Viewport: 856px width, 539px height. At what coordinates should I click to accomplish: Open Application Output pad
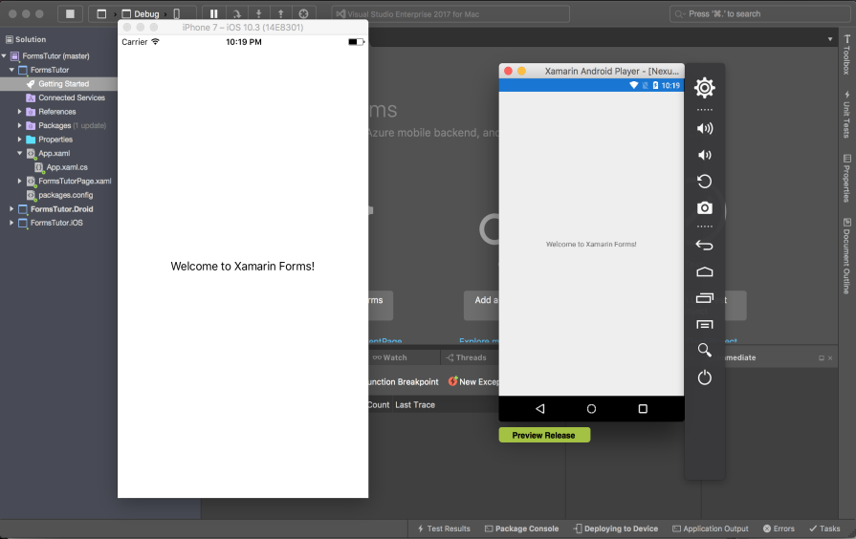tap(711, 528)
